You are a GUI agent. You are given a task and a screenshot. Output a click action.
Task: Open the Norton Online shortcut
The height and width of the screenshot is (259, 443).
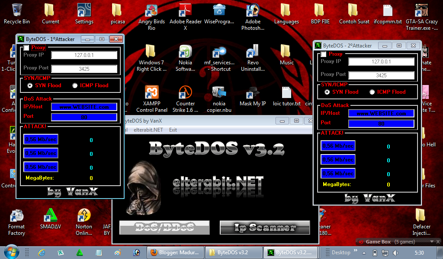pyautogui.click(x=84, y=222)
